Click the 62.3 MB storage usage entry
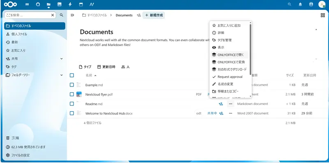The image size is (329, 163). tap(35, 147)
